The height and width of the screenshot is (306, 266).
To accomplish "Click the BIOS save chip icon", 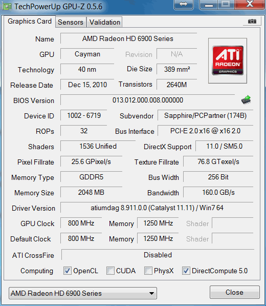I will click(x=246, y=100).
